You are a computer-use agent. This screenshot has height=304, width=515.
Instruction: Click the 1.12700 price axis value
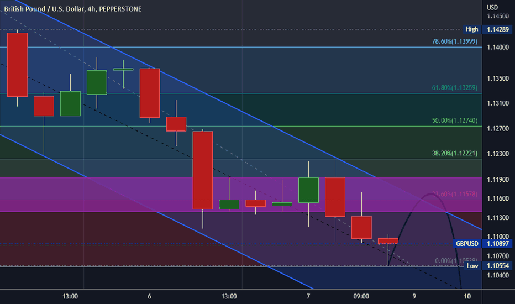click(x=497, y=128)
